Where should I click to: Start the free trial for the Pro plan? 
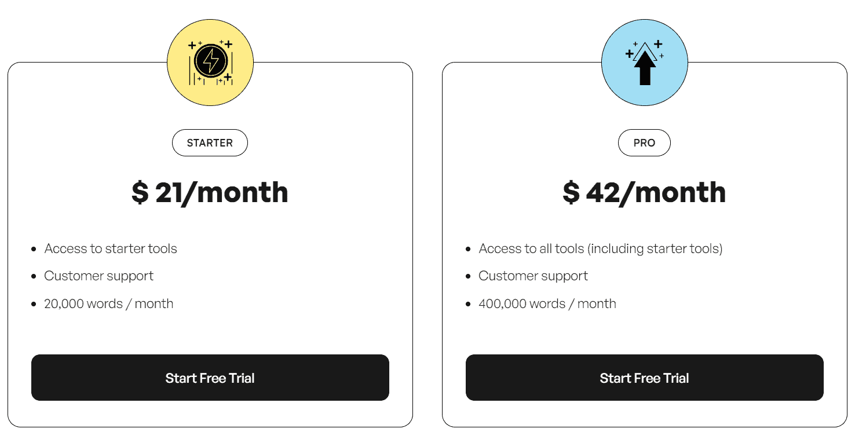point(645,378)
